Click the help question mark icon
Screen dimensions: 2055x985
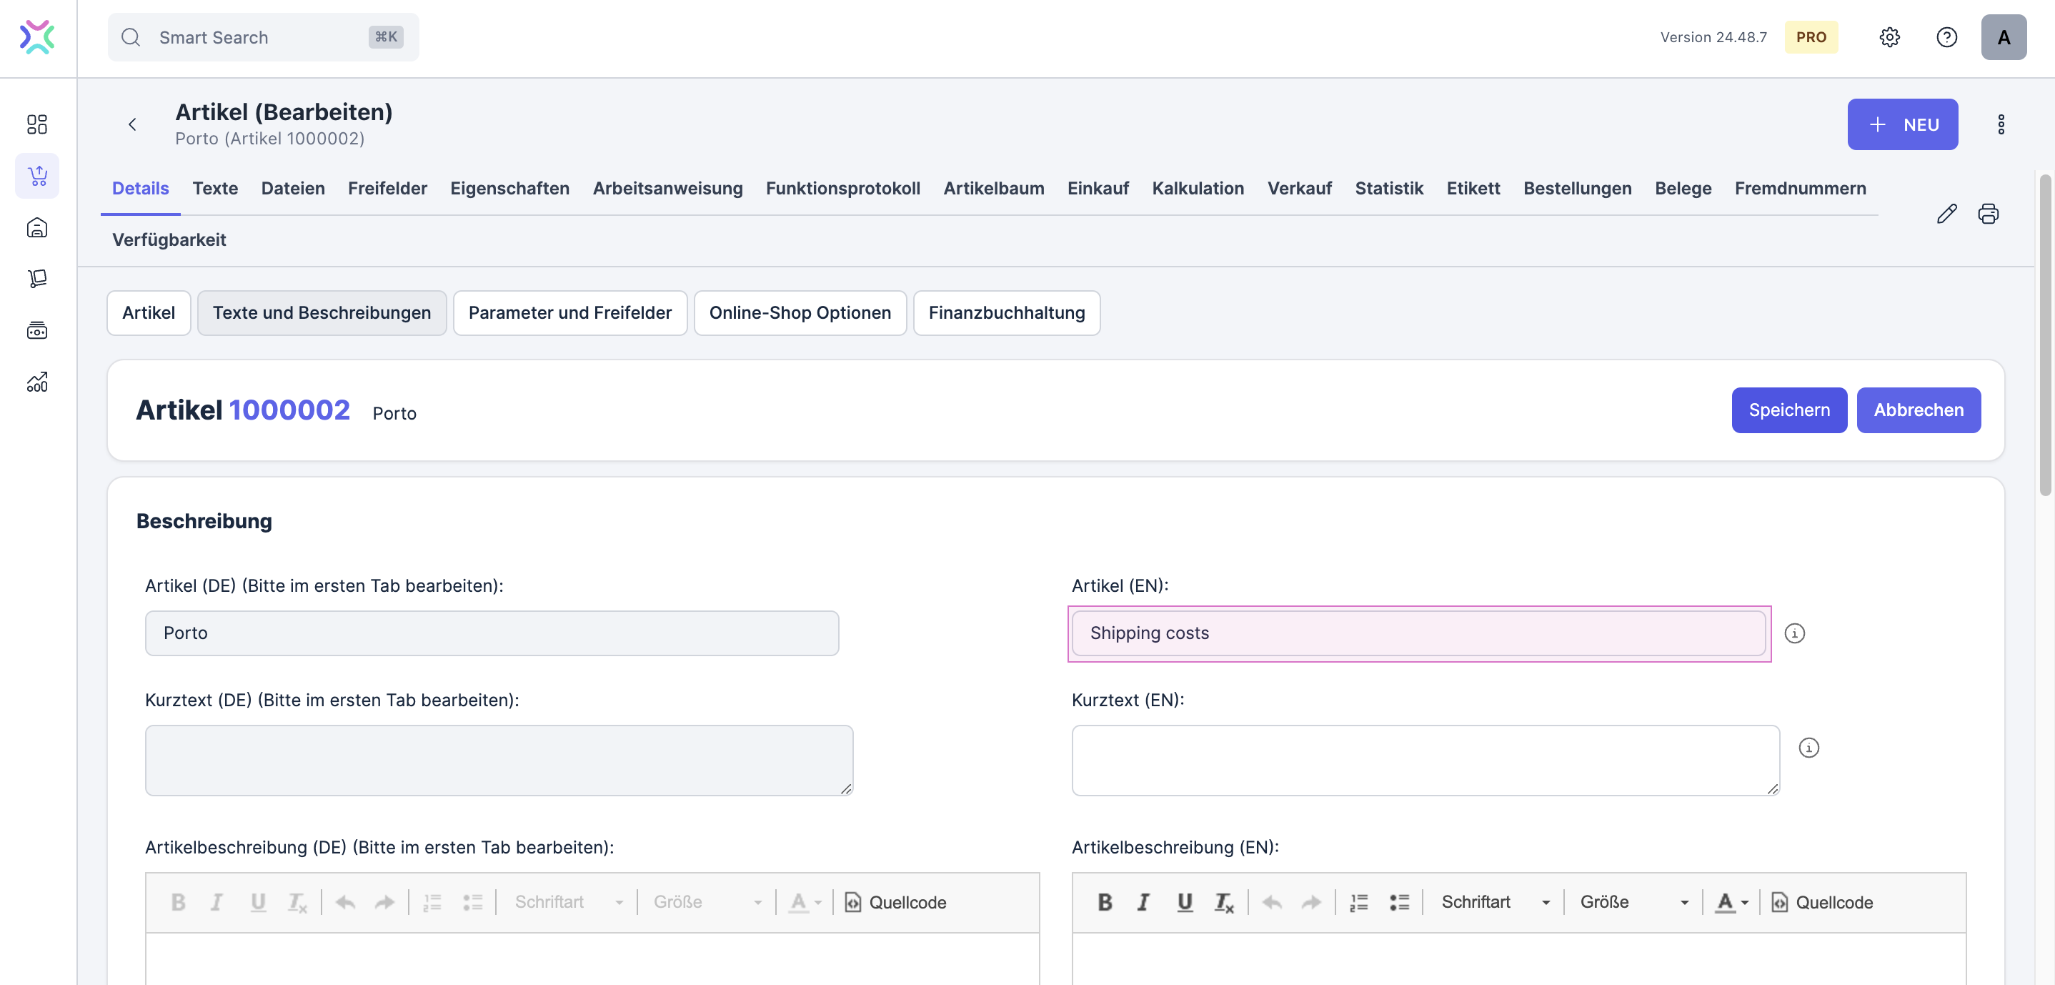(x=1946, y=37)
